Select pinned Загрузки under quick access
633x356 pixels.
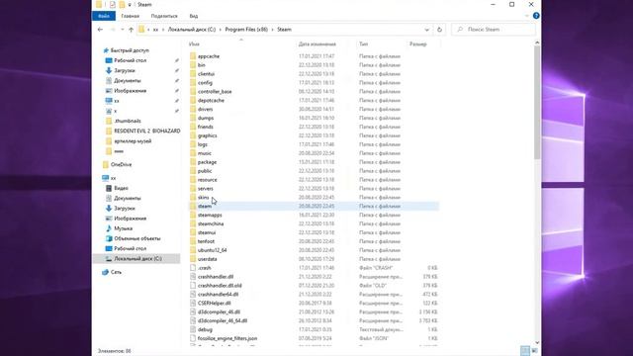tap(125, 70)
